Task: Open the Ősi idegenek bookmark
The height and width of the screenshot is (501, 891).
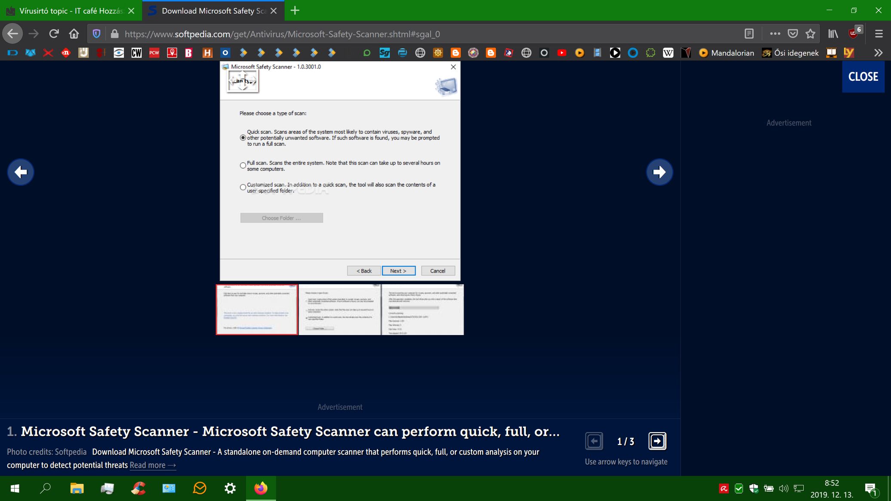Action: pyautogui.click(x=790, y=53)
